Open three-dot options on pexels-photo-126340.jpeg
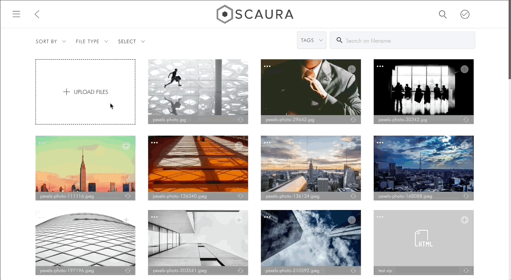The image size is (511, 280). (x=154, y=142)
